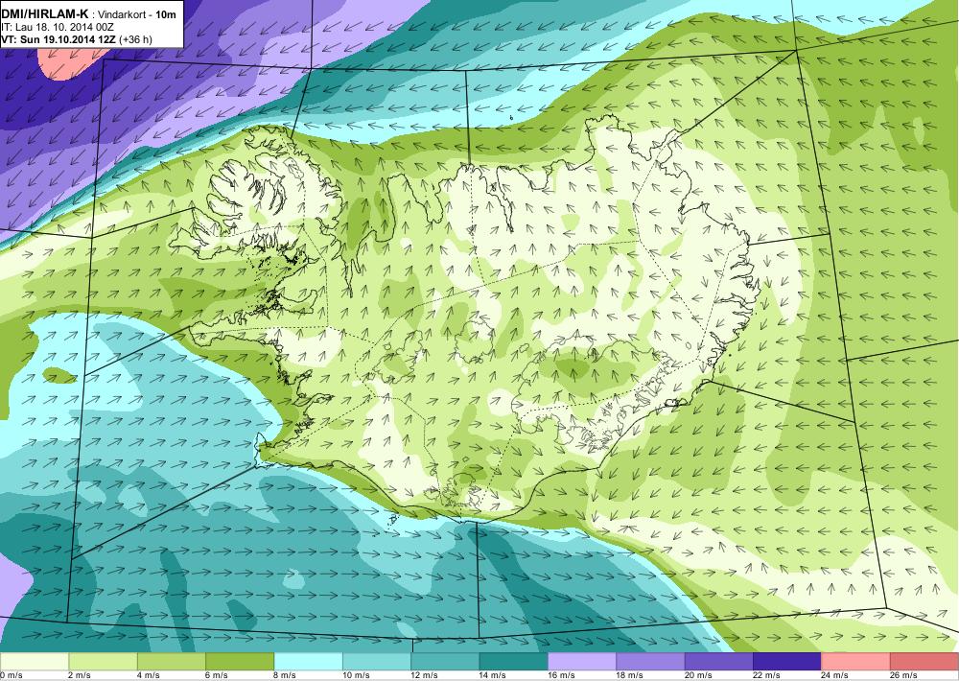The image size is (959, 681).
Task: Click the "6 m/s" legend label
Action: click(x=217, y=675)
